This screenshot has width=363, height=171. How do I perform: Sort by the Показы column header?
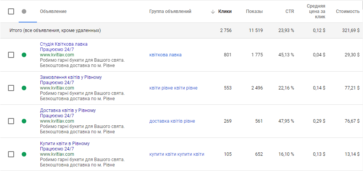pos(254,11)
